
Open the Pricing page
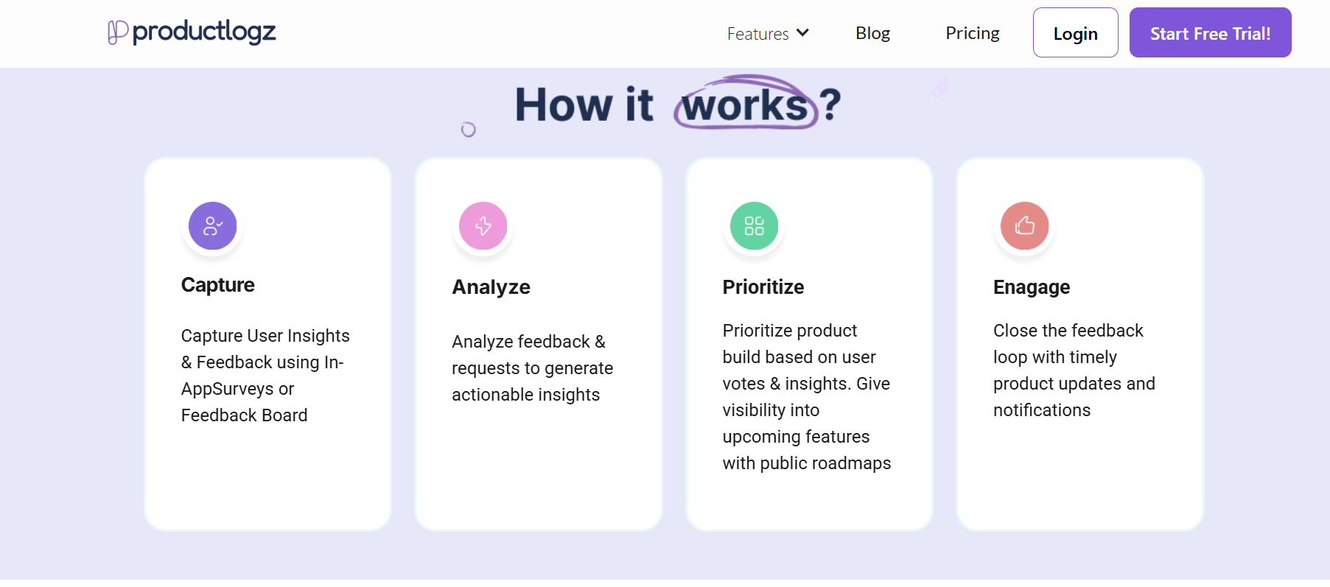click(972, 33)
